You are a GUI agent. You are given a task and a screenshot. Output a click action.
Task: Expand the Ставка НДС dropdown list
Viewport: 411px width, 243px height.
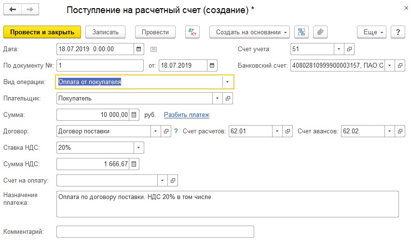point(138,148)
